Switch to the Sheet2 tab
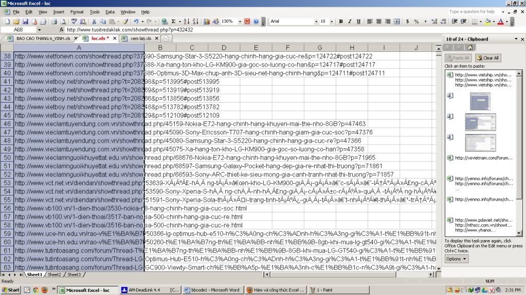 (54, 274)
